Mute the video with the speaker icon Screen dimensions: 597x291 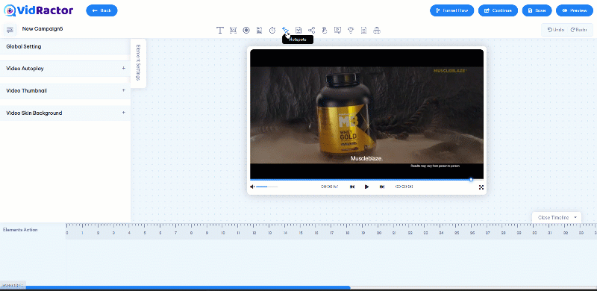(x=252, y=187)
